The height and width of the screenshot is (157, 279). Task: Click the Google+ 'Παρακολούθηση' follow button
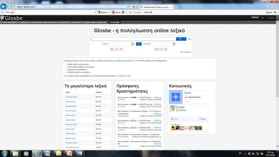pyautogui.click(x=193, y=97)
